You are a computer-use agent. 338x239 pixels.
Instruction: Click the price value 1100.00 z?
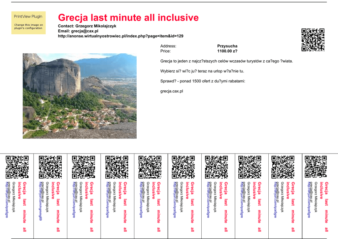pos(227,51)
